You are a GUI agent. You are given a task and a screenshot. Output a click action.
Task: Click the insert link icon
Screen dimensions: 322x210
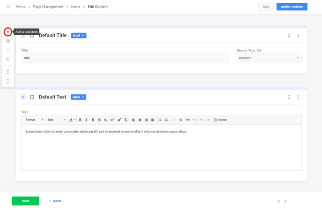pos(188,120)
